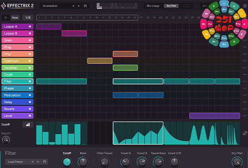
Task: Select the Vinyl block at steps 13-16
Action: 125,54
